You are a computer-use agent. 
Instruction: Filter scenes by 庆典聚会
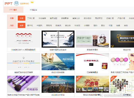65,18
